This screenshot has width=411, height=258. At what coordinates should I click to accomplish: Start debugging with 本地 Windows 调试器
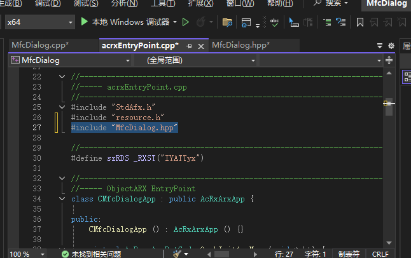pos(126,22)
